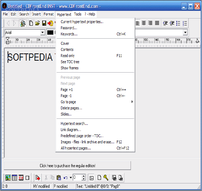Align text left
This screenshot has height=191, width=202.
137,23
